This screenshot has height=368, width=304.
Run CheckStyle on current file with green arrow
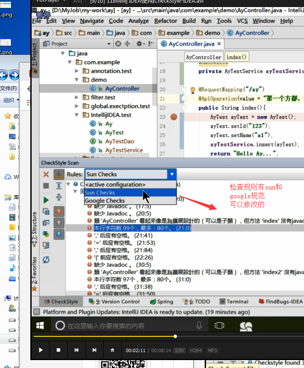pos(46,200)
